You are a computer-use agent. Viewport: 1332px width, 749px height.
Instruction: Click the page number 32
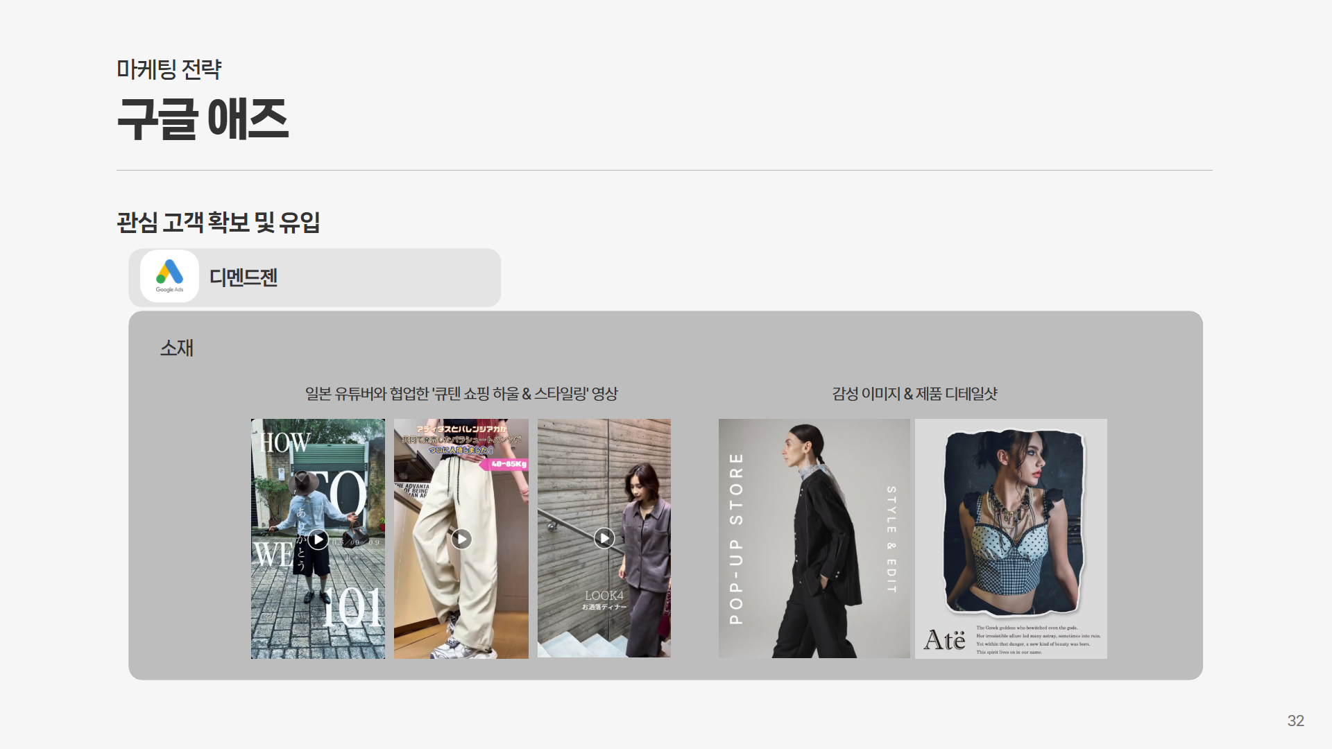[1295, 721]
